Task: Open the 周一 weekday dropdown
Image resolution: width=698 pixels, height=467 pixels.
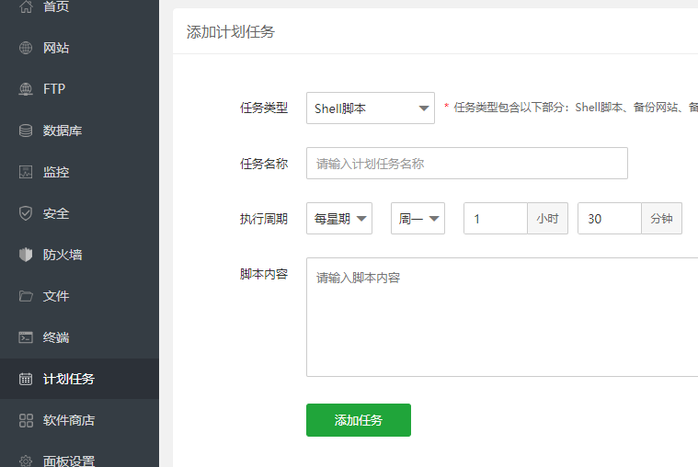Action: click(x=418, y=219)
